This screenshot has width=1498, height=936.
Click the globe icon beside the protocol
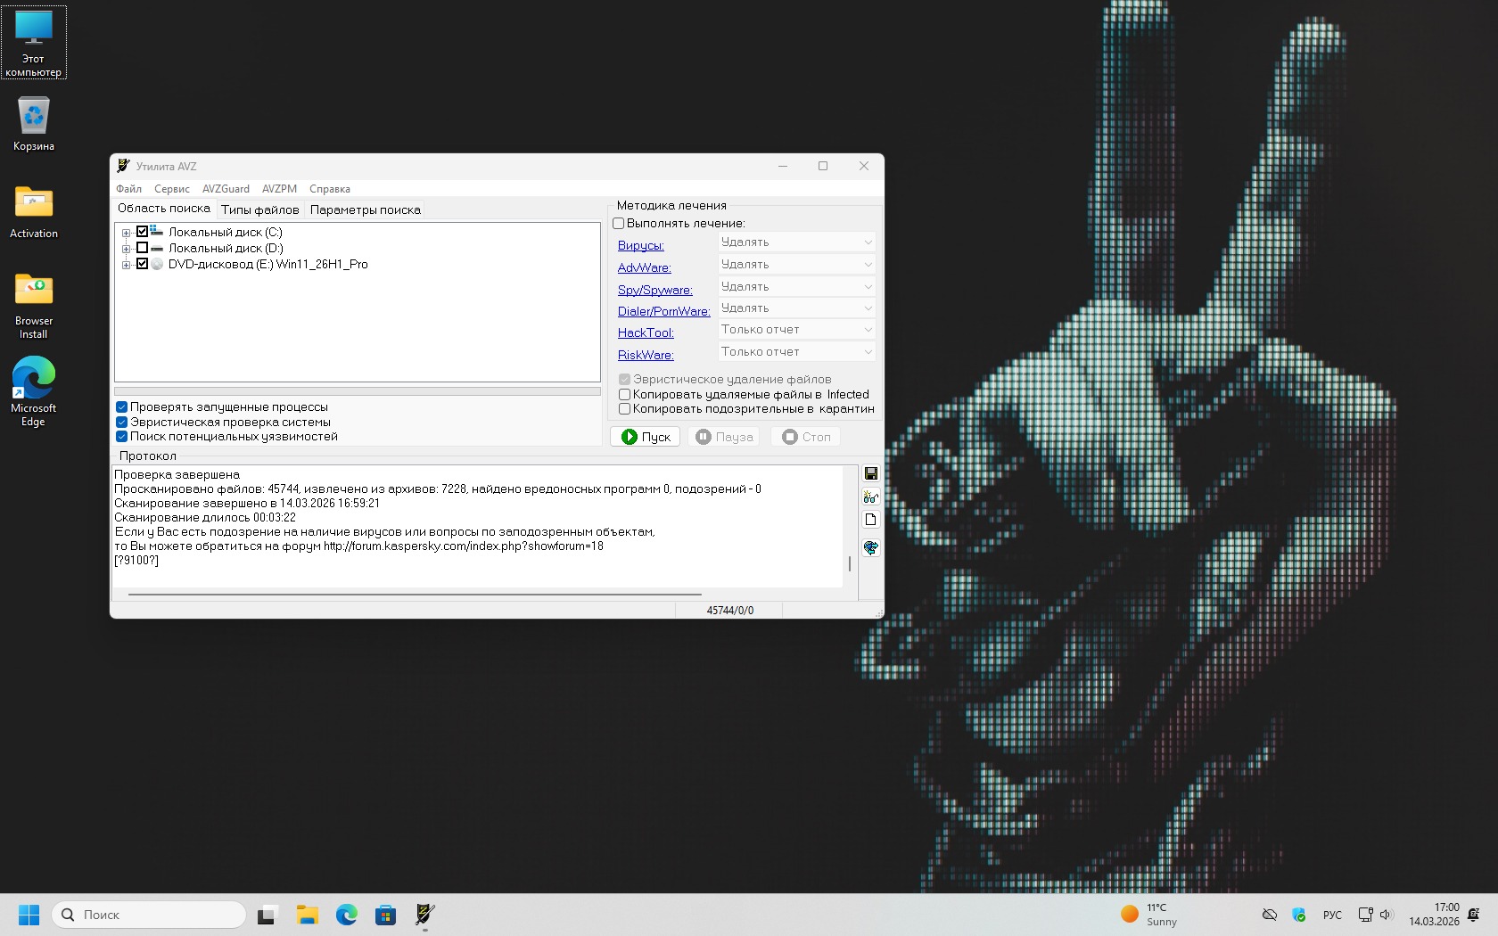tap(870, 547)
